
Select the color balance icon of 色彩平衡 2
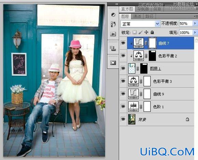[139, 56]
